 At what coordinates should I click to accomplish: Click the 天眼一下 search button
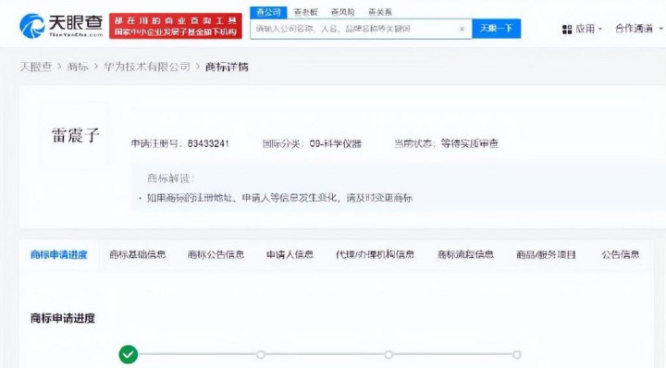pos(496,29)
